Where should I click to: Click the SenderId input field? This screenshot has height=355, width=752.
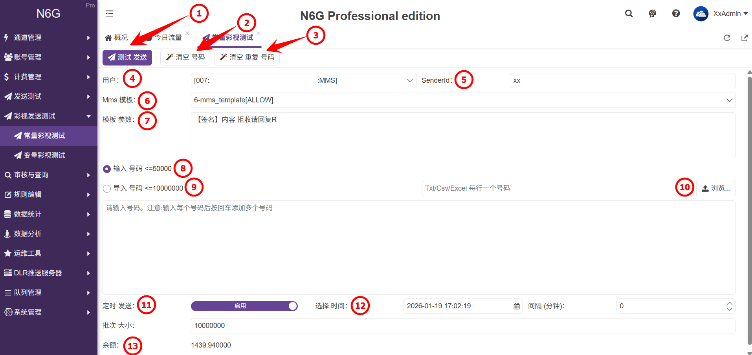click(x=622, y=80)
